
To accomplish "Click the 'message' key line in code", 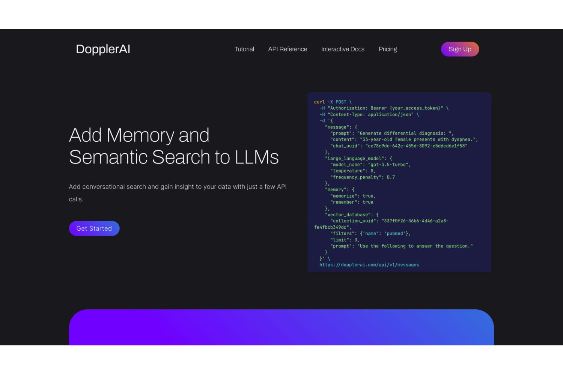I will tap(341, 127).
